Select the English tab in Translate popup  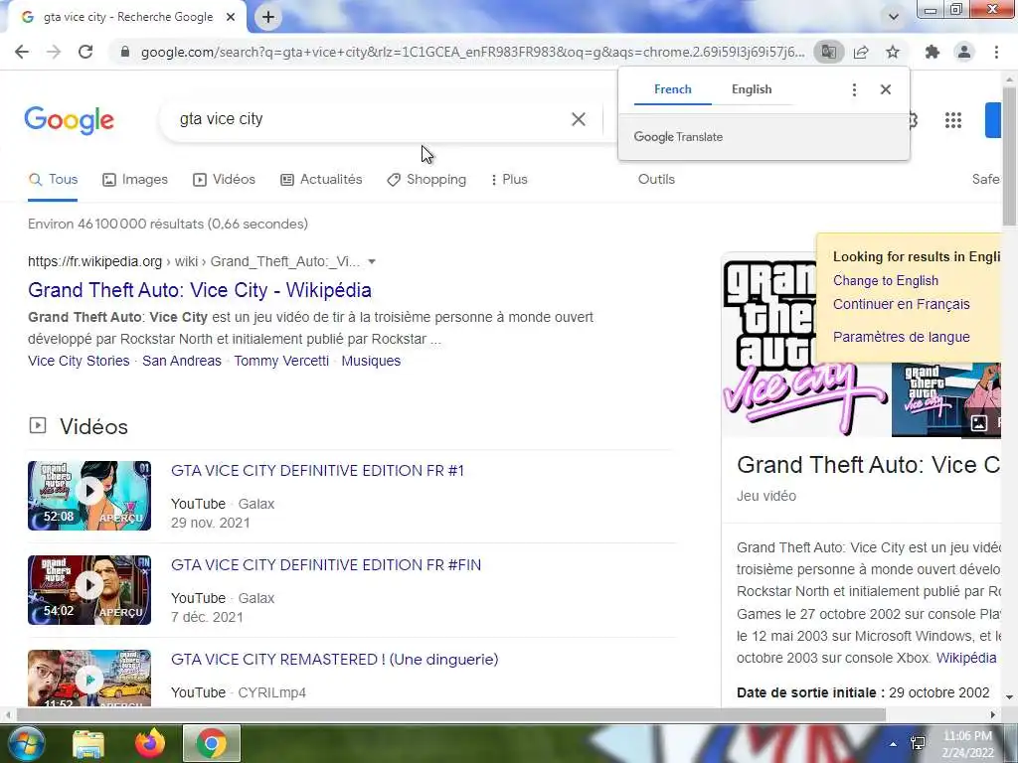[x=752, y=89]
